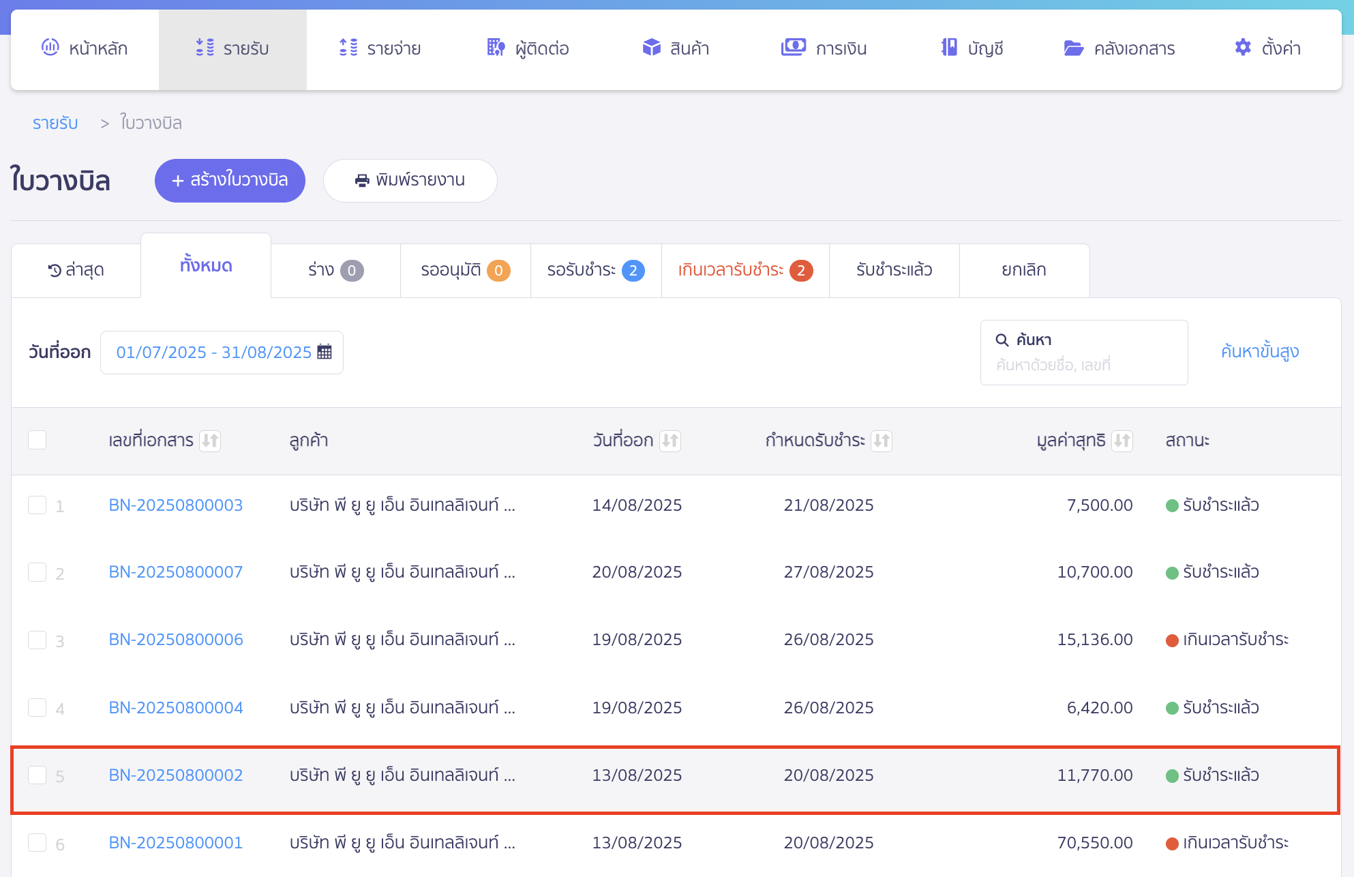1354x877 pixels.
Task: Click the ตั้งค่า settings gear icon
Action: pos(1243,48)
